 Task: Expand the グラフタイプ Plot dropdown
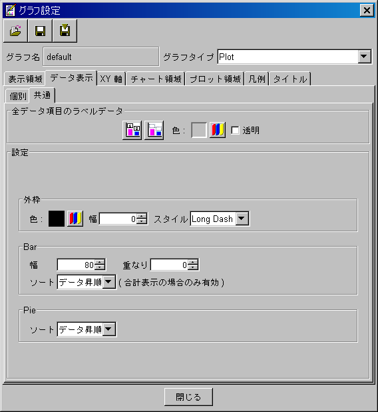364,57
